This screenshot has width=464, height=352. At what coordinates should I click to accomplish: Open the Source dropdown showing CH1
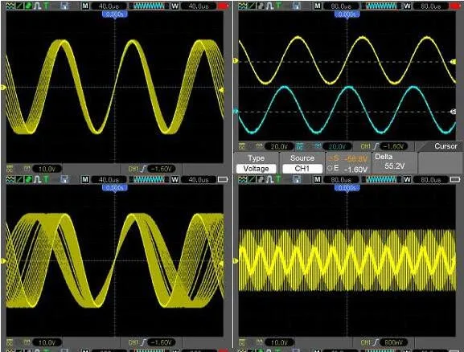302,169
